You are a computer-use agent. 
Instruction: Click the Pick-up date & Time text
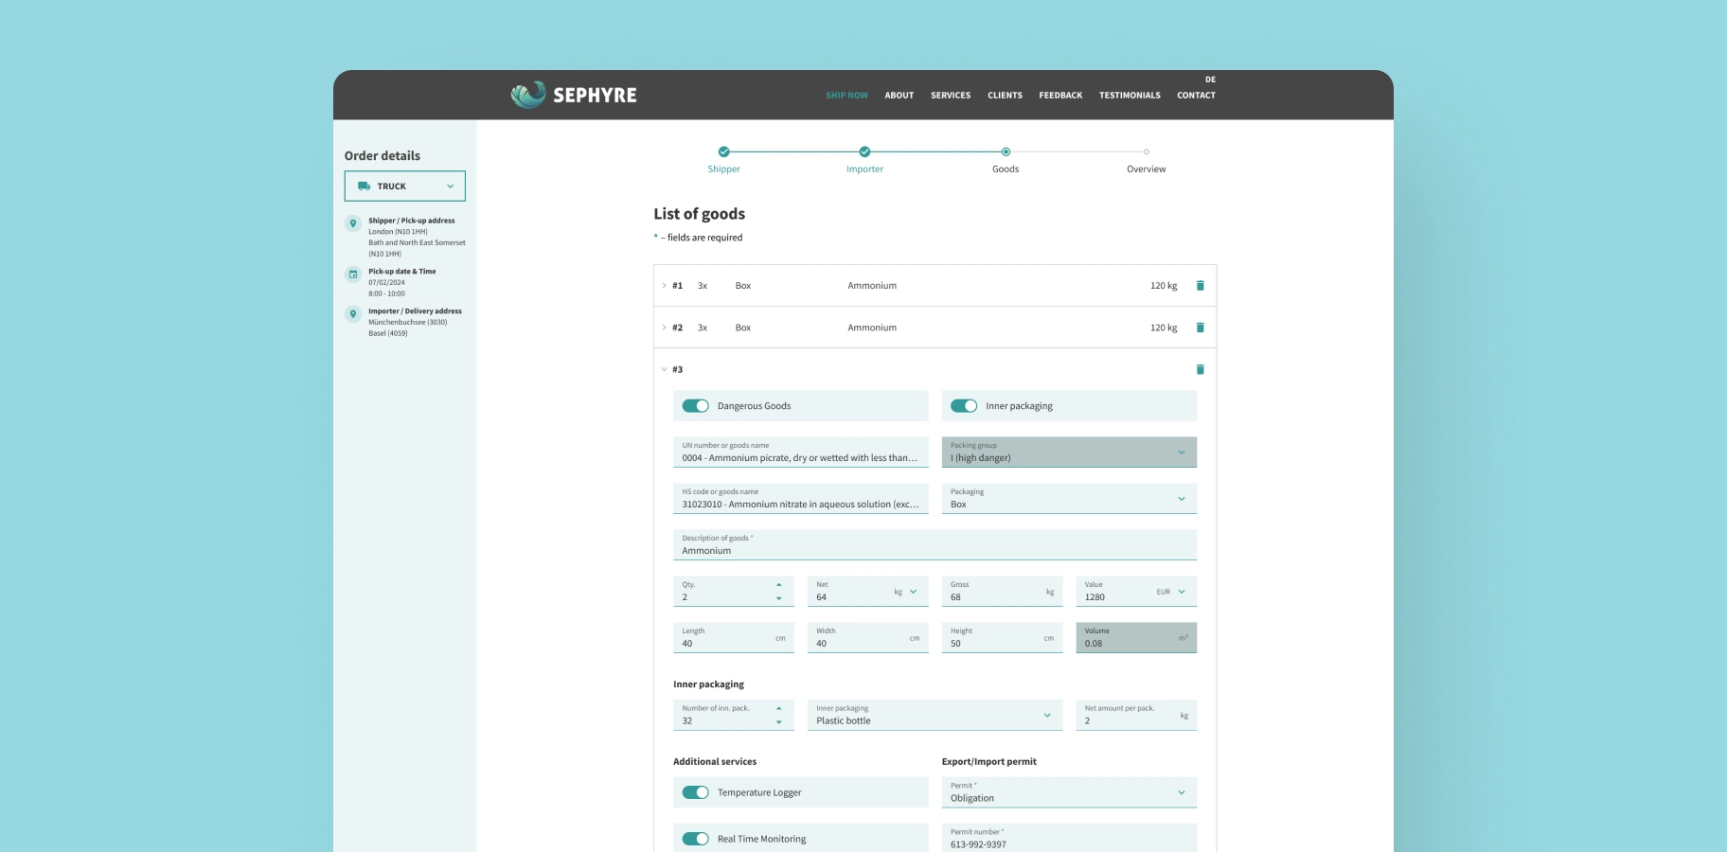(x=402, y=272)
